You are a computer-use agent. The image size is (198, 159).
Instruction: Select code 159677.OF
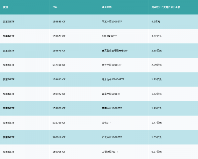point(59,36)
